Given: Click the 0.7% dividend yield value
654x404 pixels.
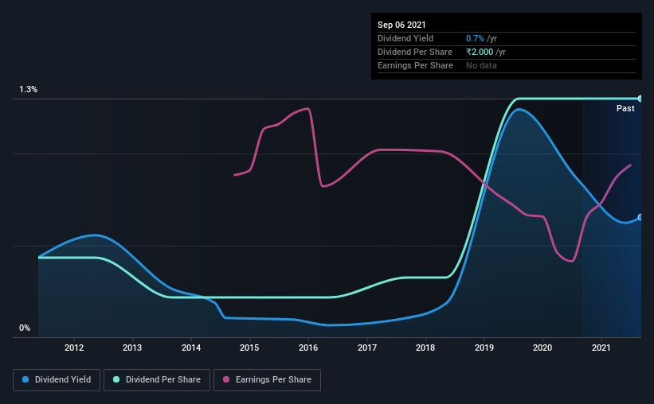Looking at the screenshot, I should click(x=475, y=38).
